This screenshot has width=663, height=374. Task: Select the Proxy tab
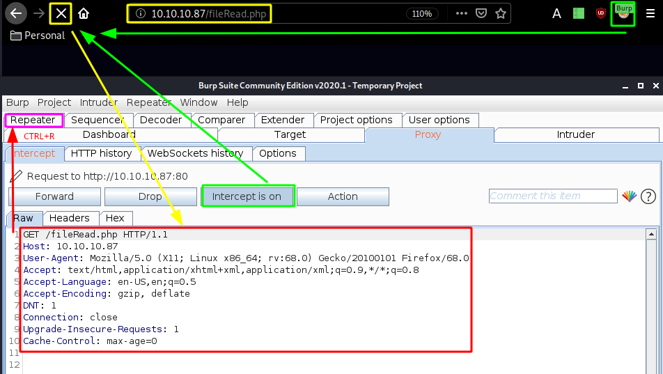point(428,134)
